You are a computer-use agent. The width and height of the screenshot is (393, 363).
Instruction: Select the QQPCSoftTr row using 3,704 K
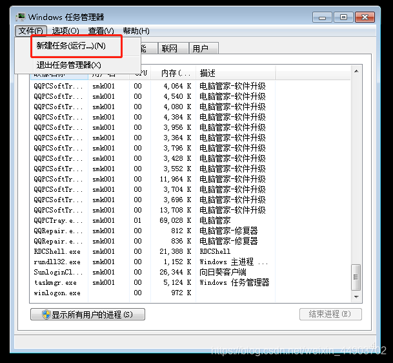[x=152, y=189]
